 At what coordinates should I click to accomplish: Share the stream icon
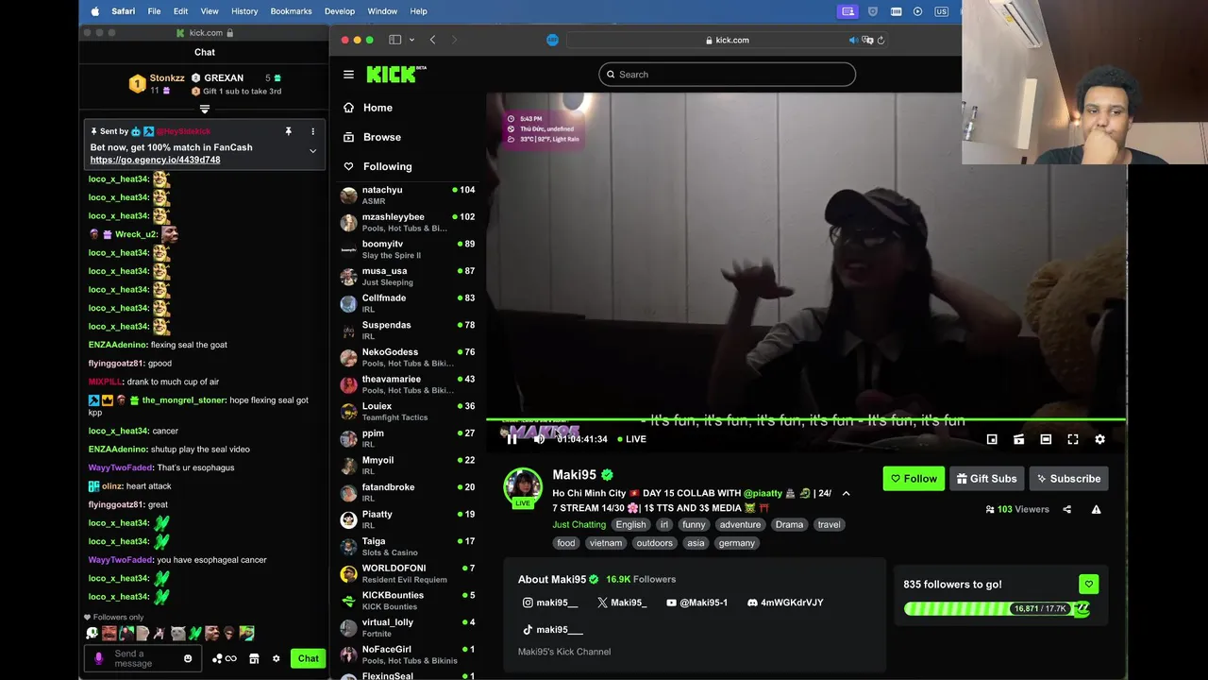[1067, 509]
